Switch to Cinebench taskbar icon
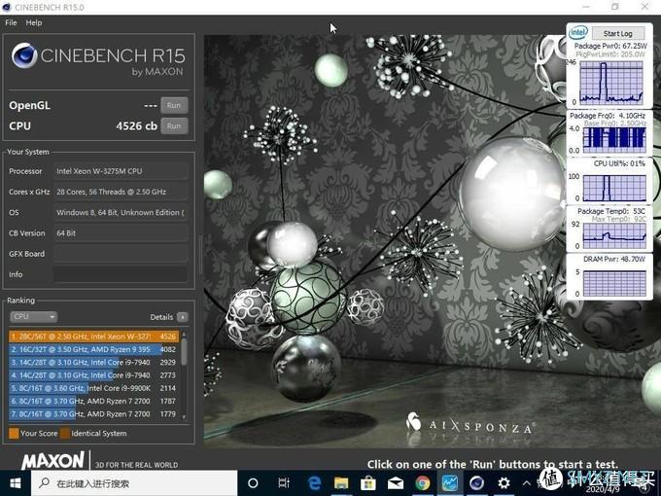 pyautogui.click(x=476, y=483)
